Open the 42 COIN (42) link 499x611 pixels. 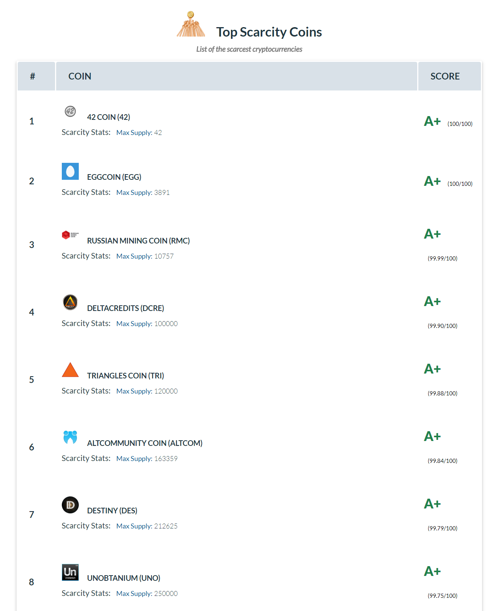[109, 117]
